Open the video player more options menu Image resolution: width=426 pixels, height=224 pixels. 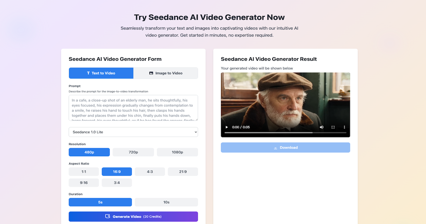pyautogui.click(x=344, y=127)
